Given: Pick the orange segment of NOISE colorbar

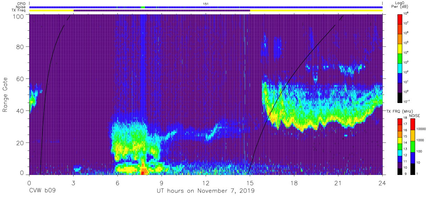Looking at the screenshot, I should point(412,135).
